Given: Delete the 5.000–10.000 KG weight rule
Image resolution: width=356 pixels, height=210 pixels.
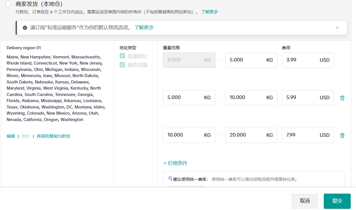Looking at the screenshot, I should click(342, 98).
